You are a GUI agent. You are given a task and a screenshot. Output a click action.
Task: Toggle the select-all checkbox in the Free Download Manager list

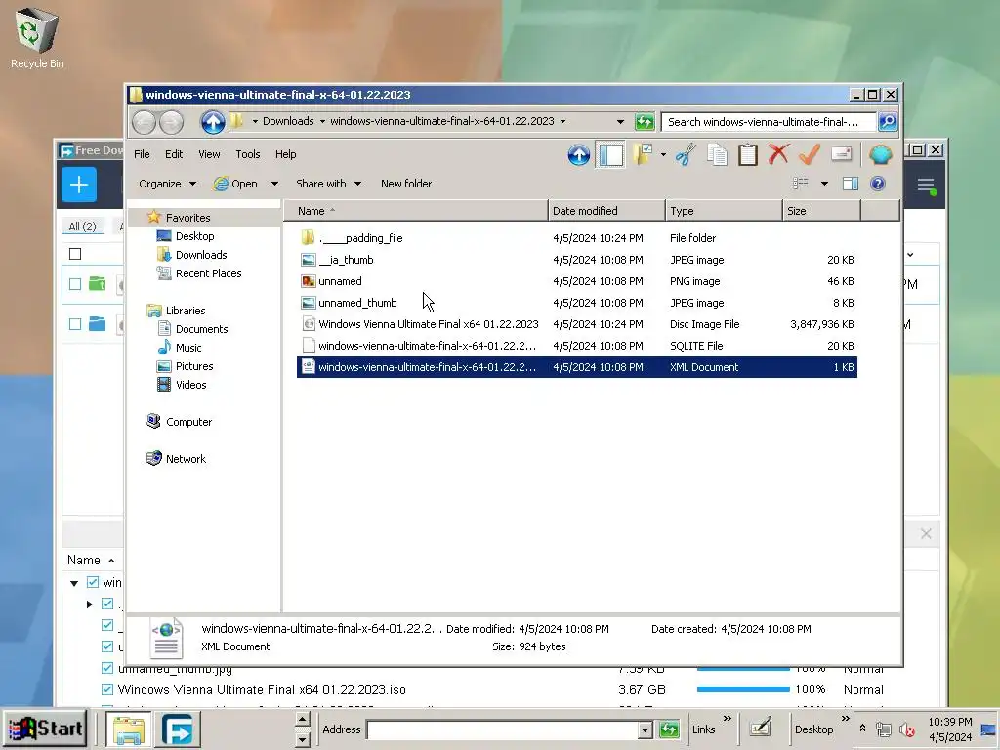tap(75, 254)
